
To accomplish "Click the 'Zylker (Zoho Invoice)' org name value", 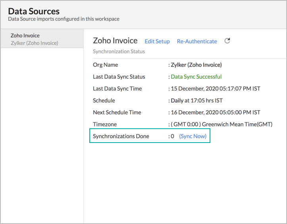I will tap(196, 65).
